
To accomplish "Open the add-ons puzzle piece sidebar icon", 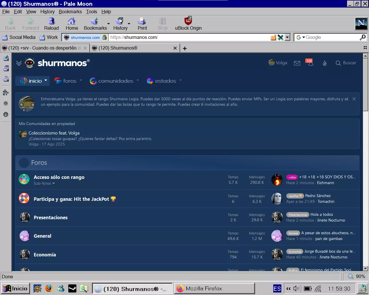I will (5, 92).
